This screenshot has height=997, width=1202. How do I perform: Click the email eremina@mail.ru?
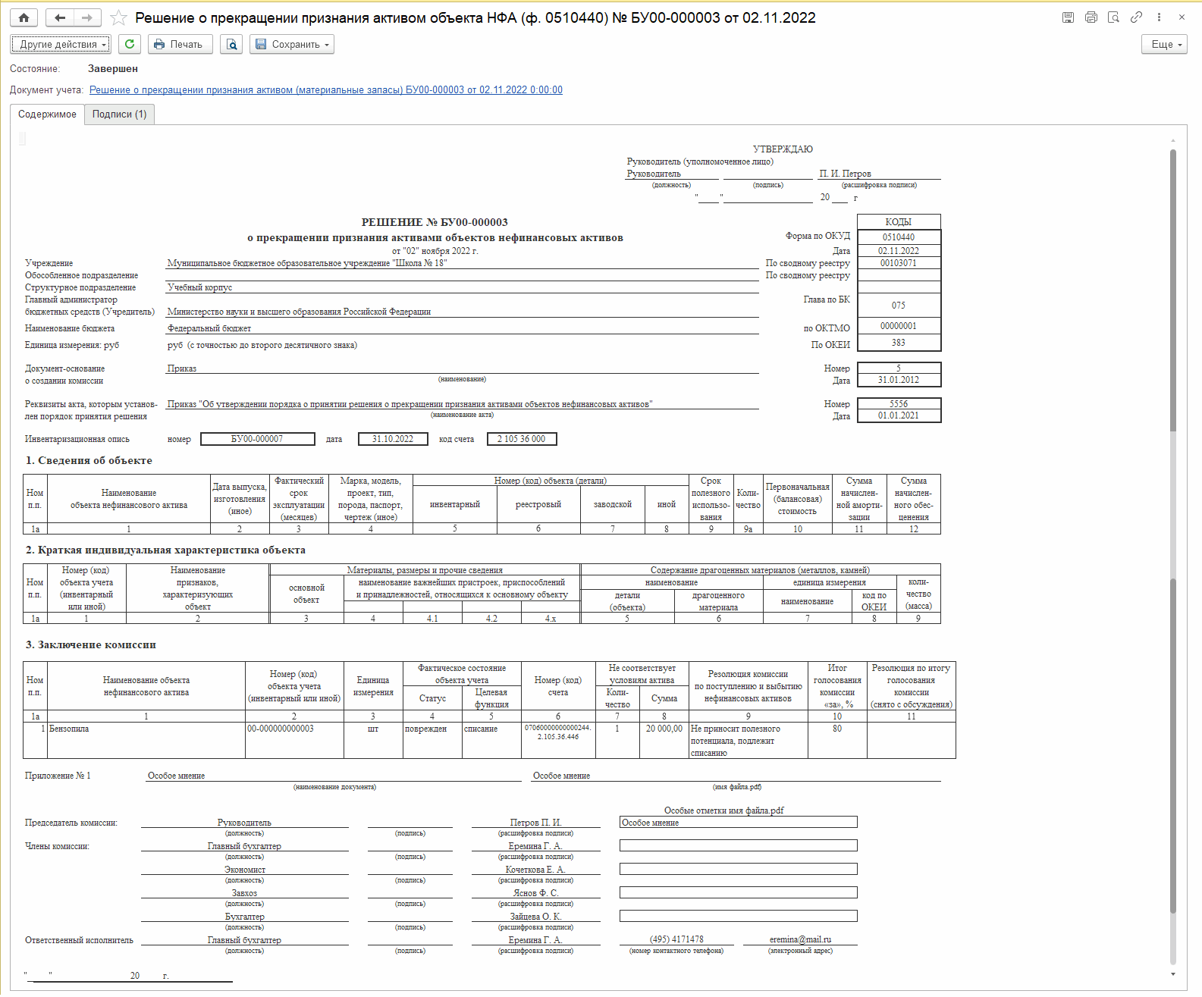(x=800, y=939)
